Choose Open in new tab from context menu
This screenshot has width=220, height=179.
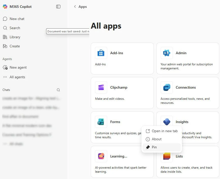tap(162, 131)
